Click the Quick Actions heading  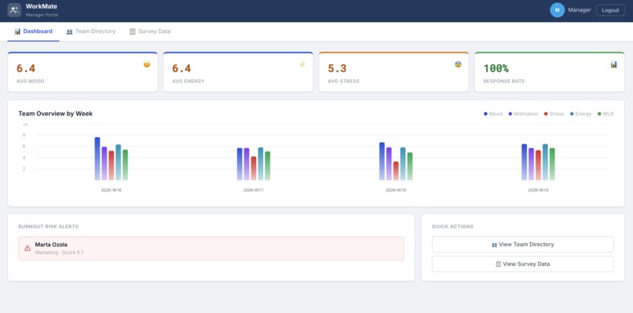click(x=452, y=227)
